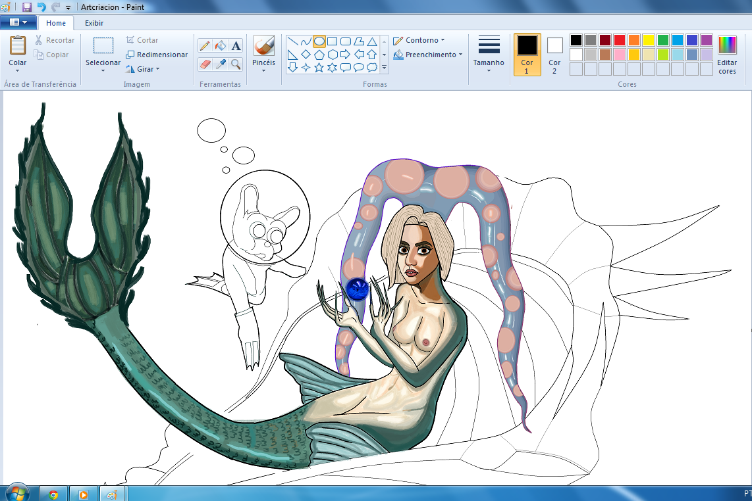Activate the Magnifier zoom tool

coord(236,64)
